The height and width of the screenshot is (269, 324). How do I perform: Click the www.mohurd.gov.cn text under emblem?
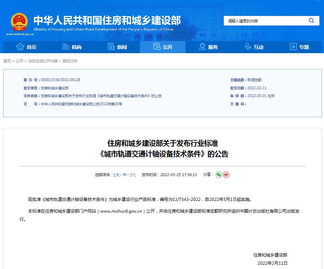click(20, 34)
